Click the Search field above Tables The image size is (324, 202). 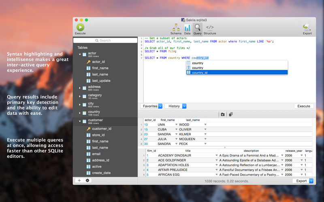[105, 40]
